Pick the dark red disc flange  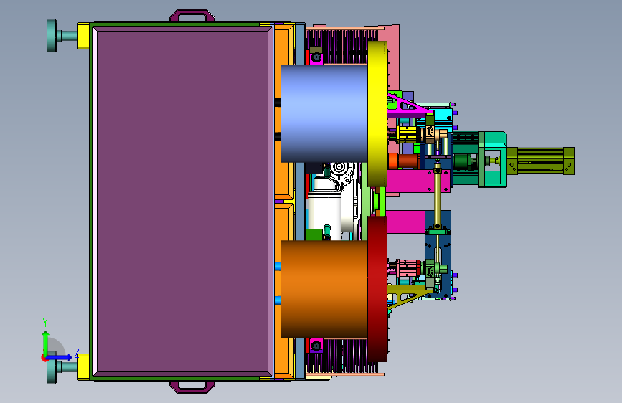click(377, 289)
